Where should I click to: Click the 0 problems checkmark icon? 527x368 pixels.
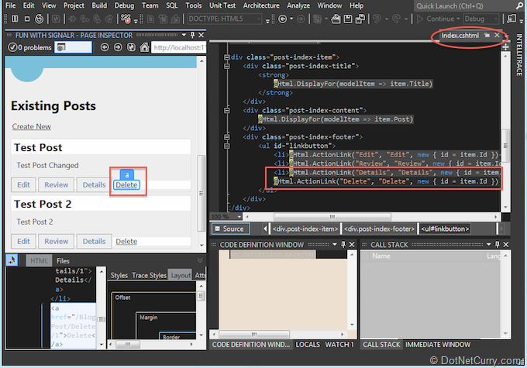click(12, 48)
